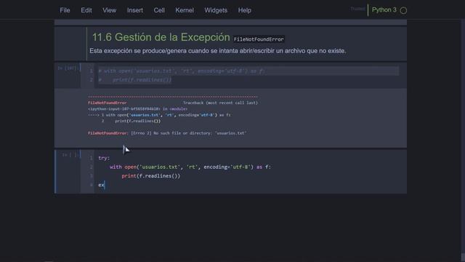Open the Insert menu

(x=135, y=10)
